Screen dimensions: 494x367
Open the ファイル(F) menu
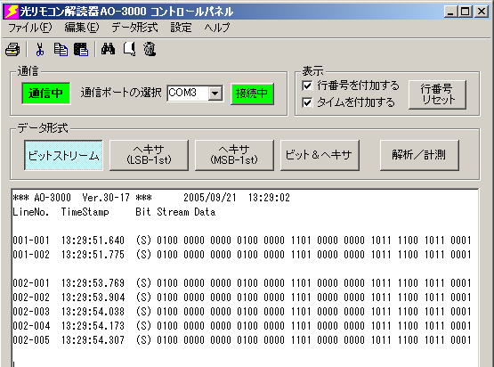coord(29,28)
